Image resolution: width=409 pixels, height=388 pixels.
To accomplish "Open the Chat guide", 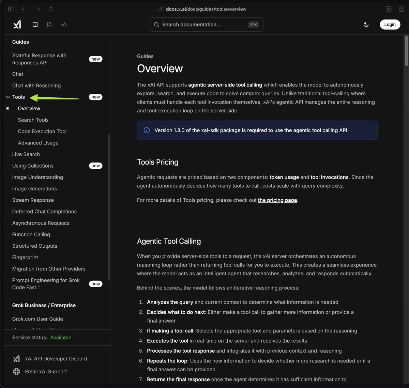I will (x=18, y=74).
